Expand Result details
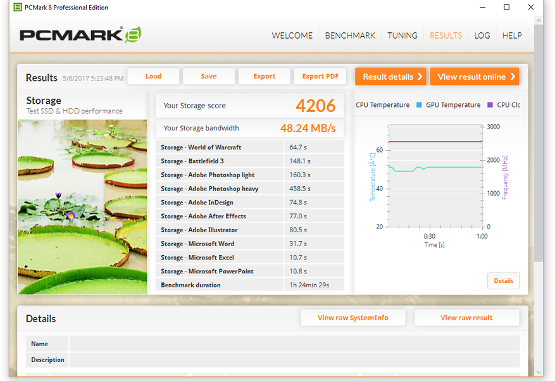Image resolution: width=555 pixels, height=381 pixels. click(x=390, y=77)
